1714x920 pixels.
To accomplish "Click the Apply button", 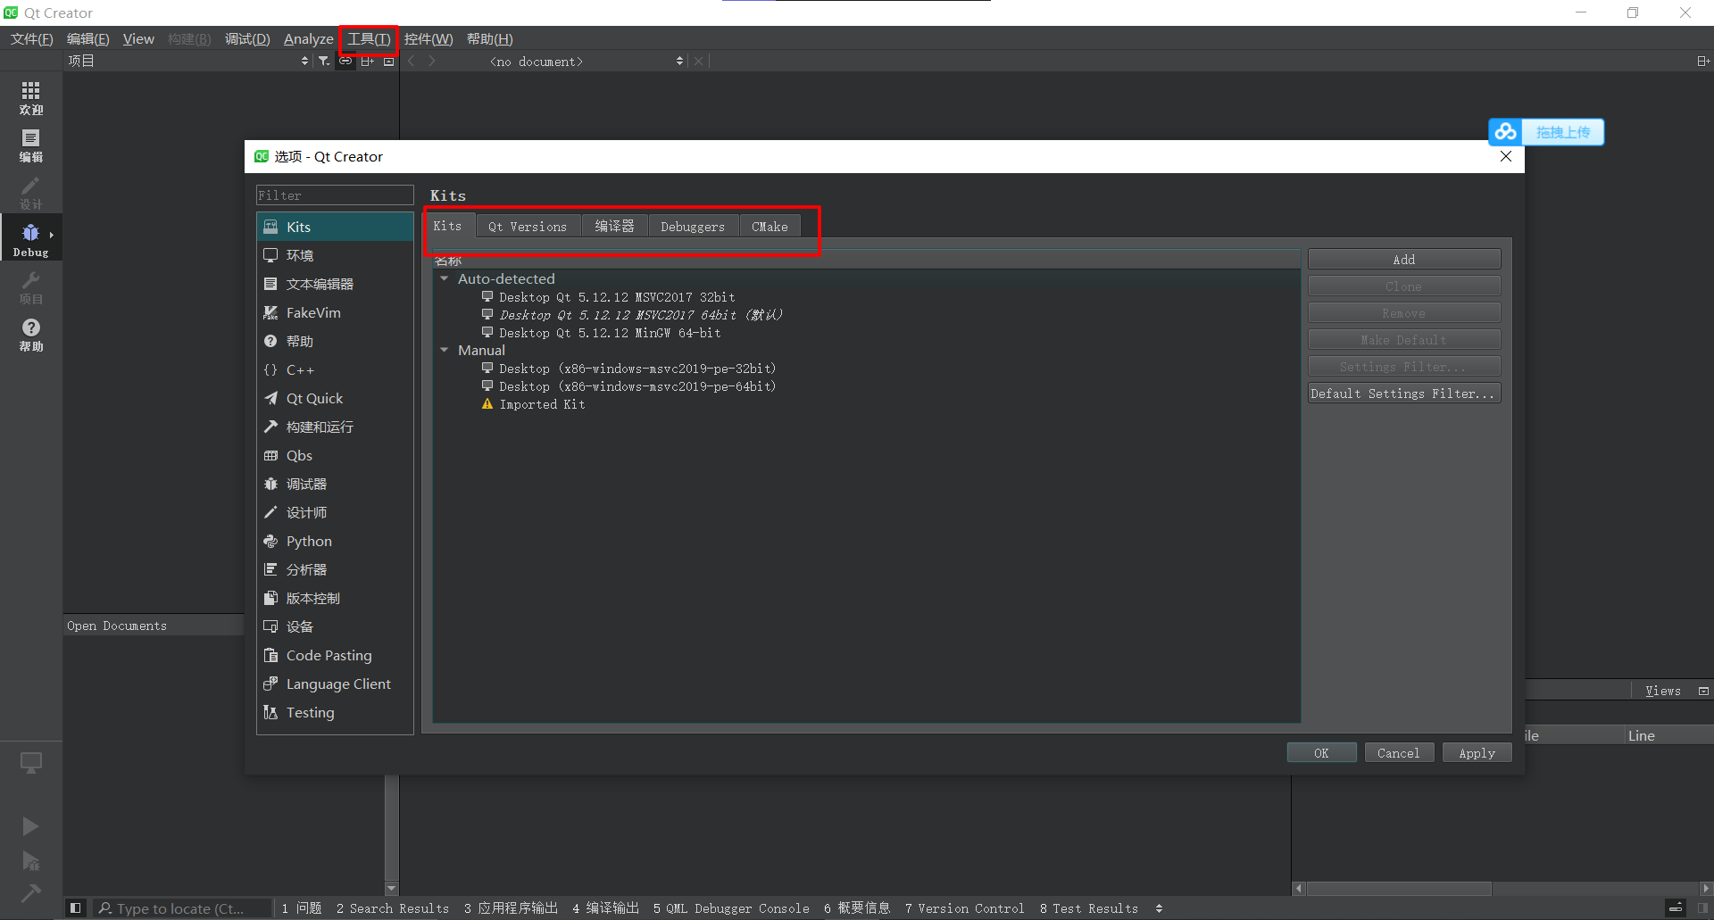I will (x=1477, y=752).
